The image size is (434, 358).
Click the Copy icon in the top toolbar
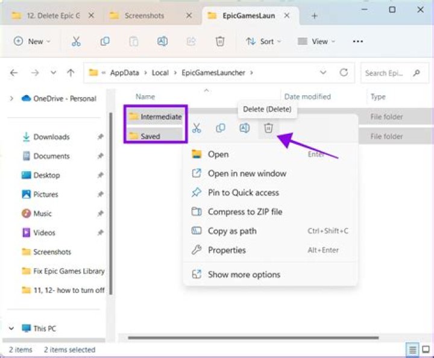(x=105, y=42)
